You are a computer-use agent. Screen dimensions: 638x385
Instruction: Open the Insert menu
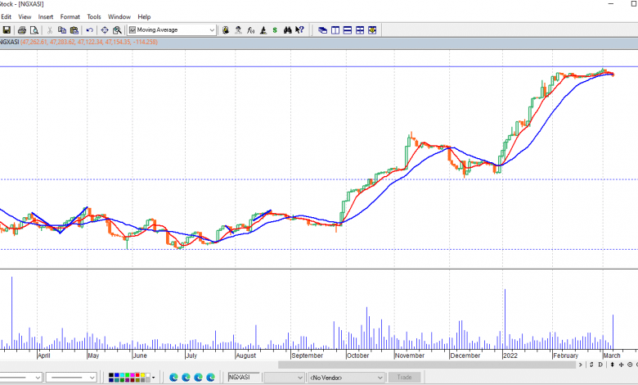tap(46, 16)
